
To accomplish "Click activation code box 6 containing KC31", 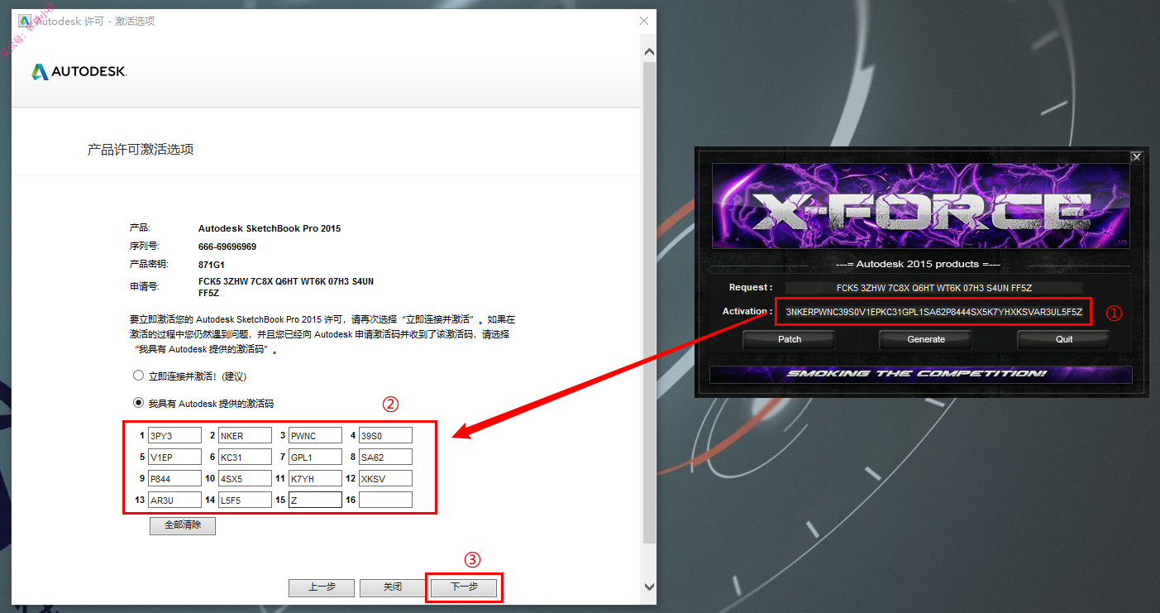I will point(245,457).
